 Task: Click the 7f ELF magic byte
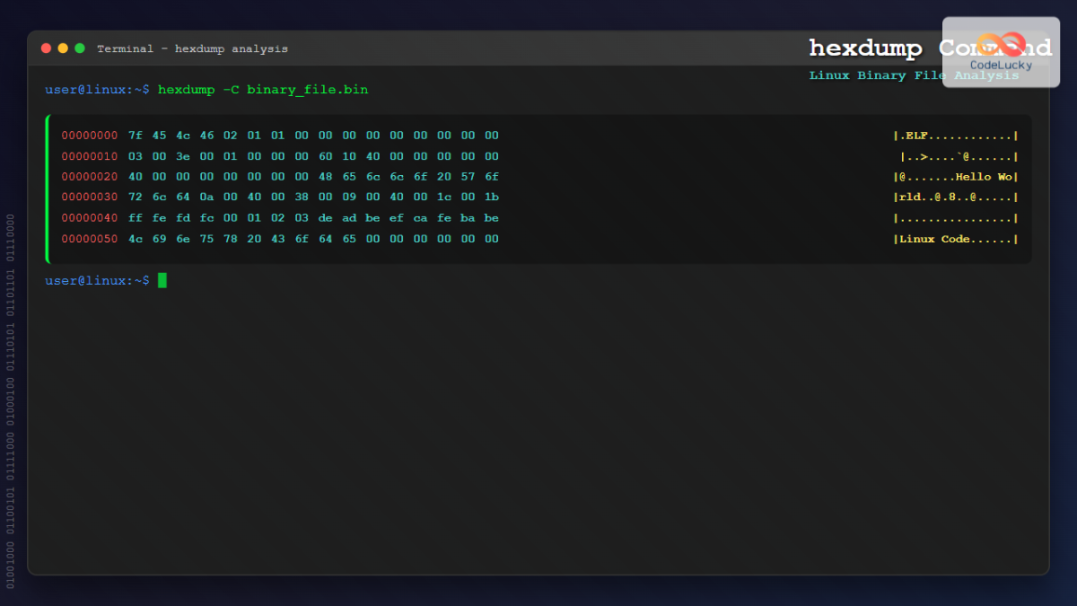[x=135, y=135]
